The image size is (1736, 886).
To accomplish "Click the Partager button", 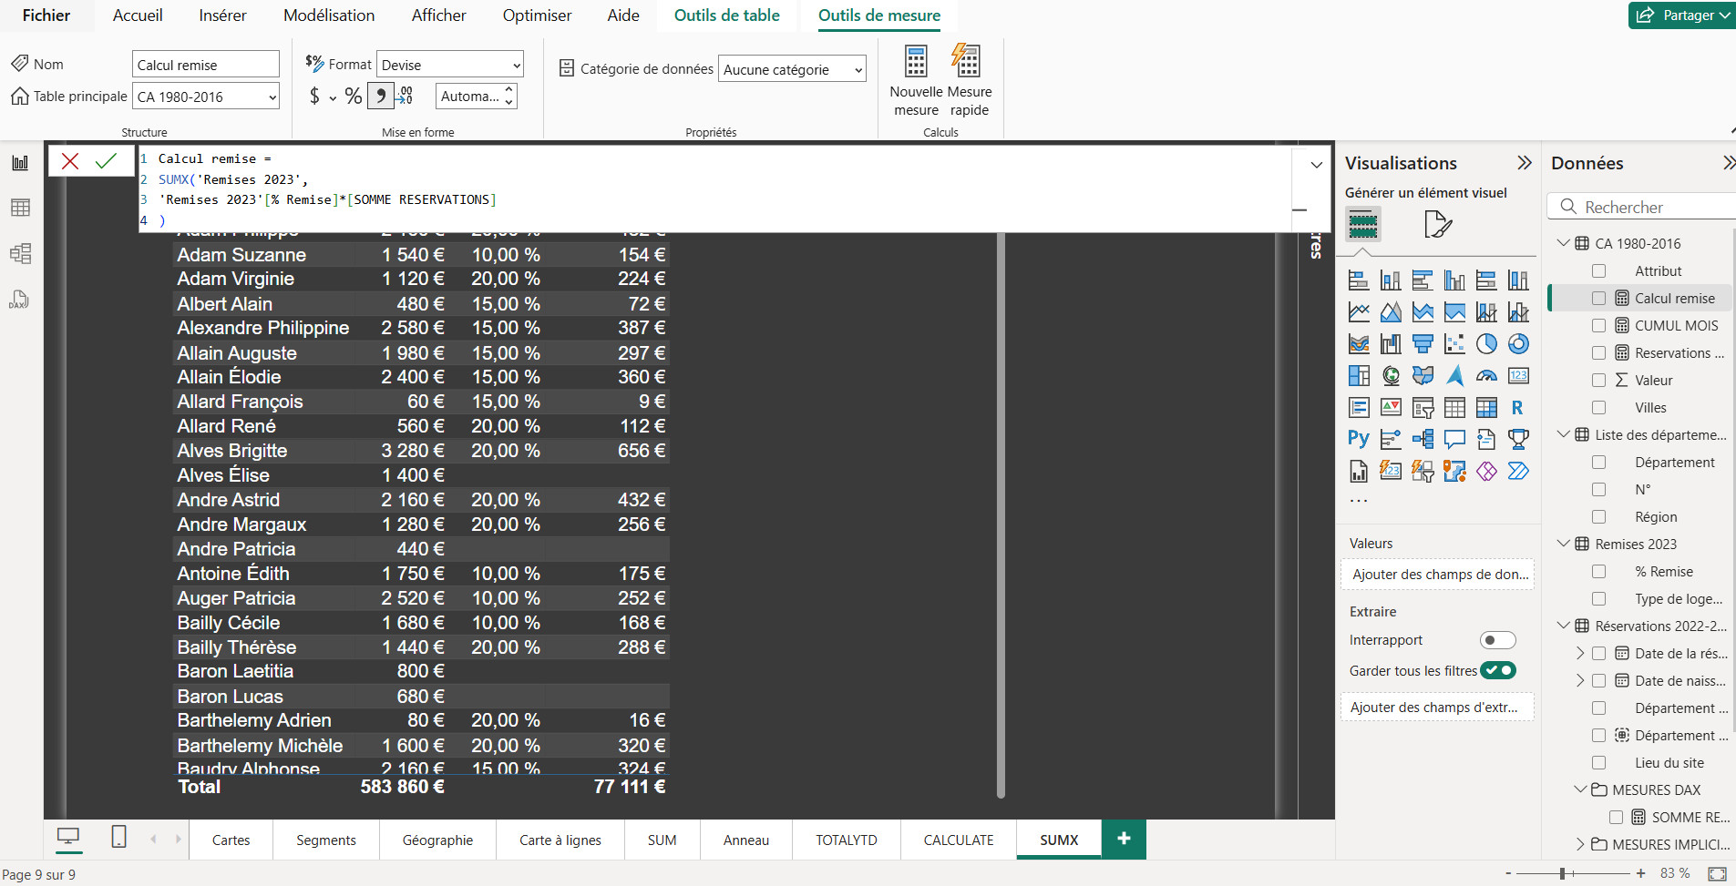I will coord(1681,15).
